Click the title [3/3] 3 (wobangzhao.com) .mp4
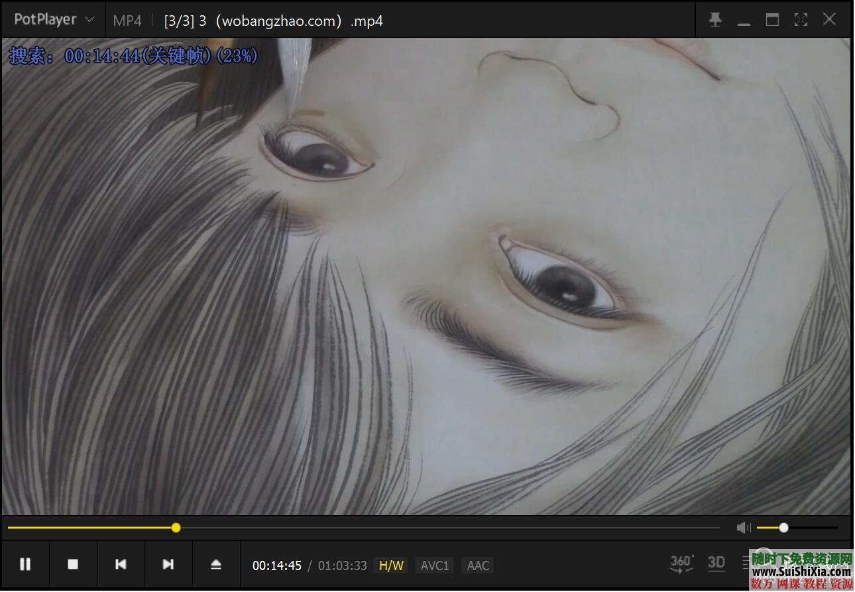Viewport: 855px width, 592px height. click(x=274, y=21)
